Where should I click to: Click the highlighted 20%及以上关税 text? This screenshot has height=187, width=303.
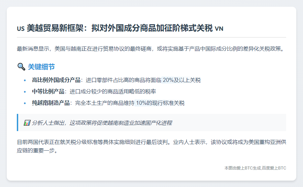pos(182,80)
